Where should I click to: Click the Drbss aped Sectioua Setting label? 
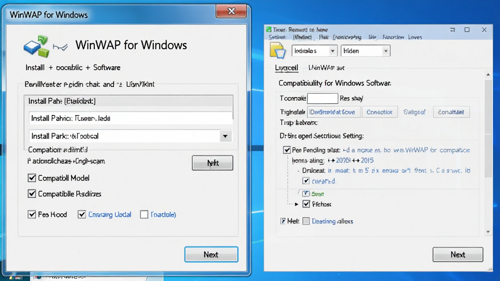[x=321, y=136]
